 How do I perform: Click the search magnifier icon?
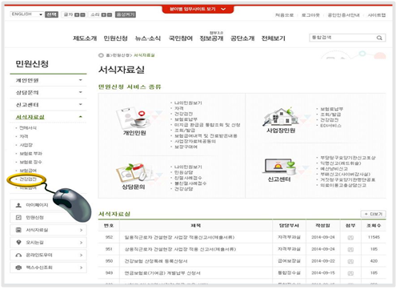pyautogui.click(x=379, y=38)
